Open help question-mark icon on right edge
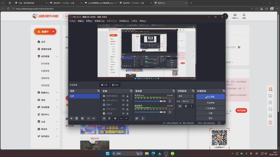This screenshot has width=280, height=157. pyautogui.click(x=270, y=102)
